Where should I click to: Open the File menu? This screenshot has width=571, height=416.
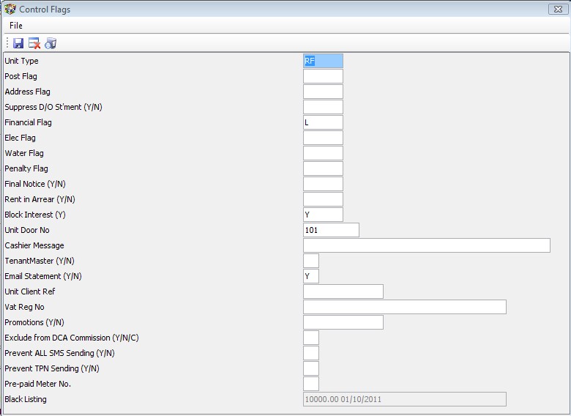click(x=16, y=26)
